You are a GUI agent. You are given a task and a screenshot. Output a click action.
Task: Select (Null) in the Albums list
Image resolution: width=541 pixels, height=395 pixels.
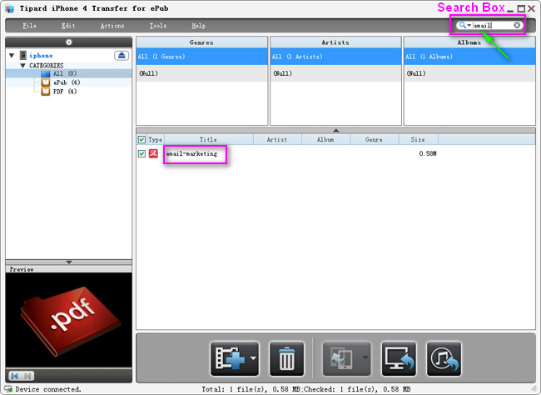tap(469, 73)
